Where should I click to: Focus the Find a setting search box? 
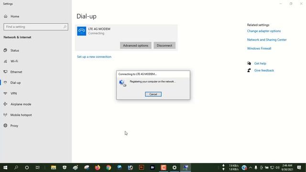click(x=36, y=27)
